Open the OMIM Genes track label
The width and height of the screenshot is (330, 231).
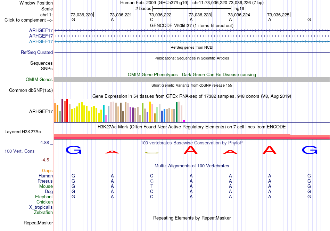[x=39, y=79]
